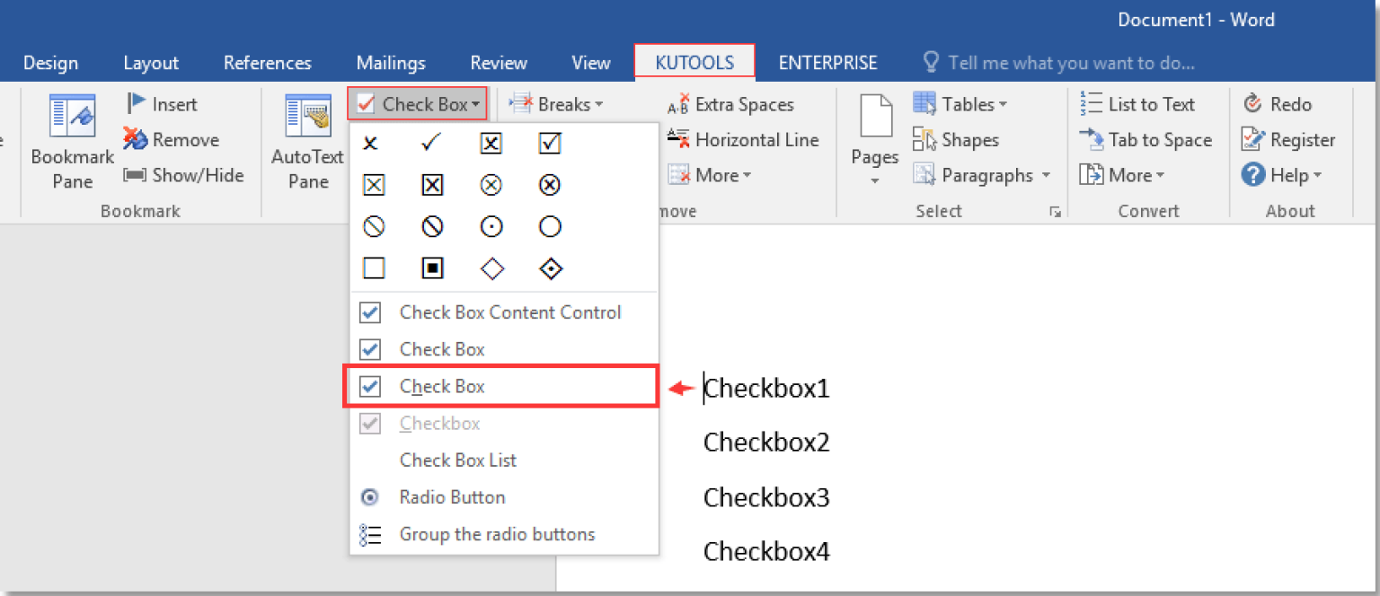The height and width of the screenshot is (596, 1380).
Task: Open the Bookmark Pane
Action: tap(71, 144)
